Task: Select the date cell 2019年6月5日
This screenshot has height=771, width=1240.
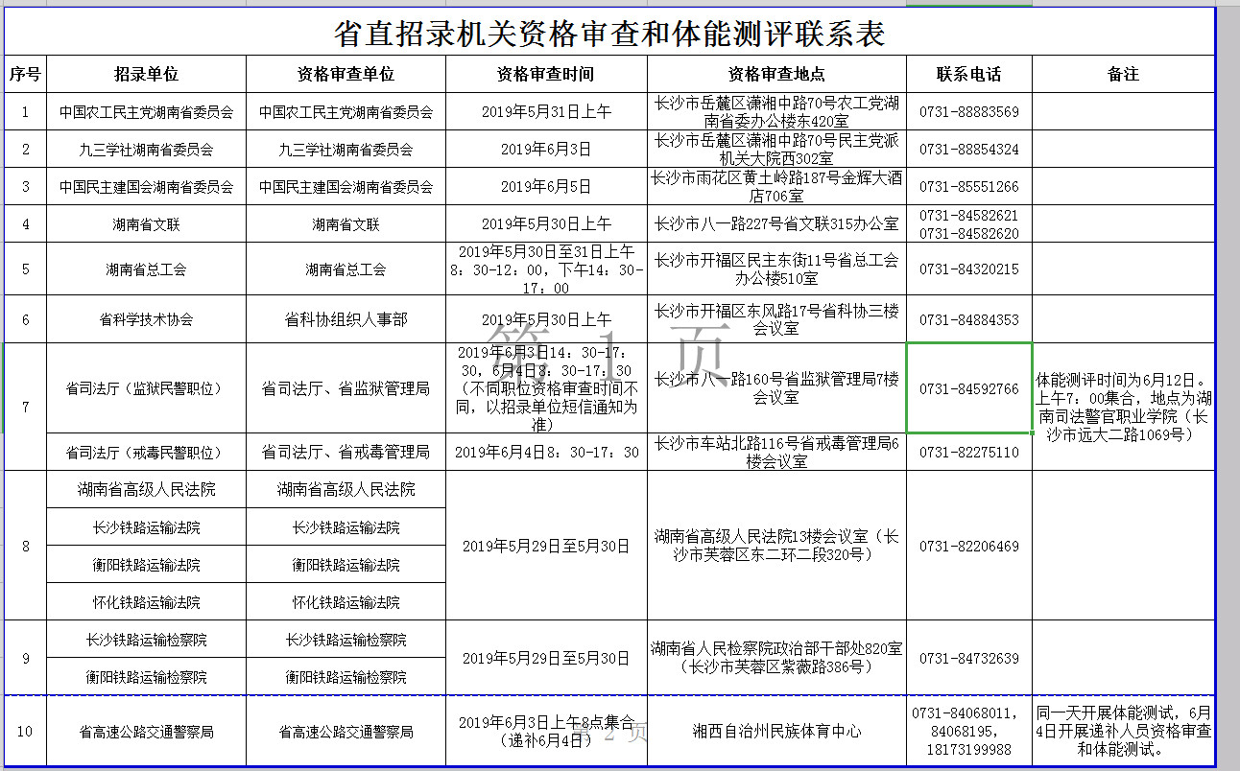Action: click(x=545, y=187)
